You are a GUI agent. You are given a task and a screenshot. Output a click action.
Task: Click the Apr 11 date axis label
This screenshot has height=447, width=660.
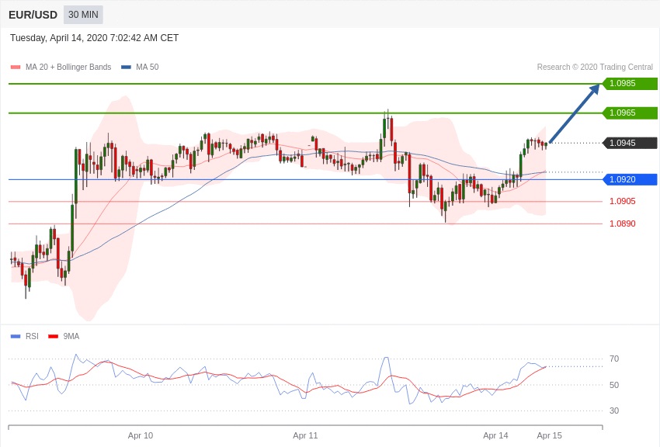click(306, 435)
